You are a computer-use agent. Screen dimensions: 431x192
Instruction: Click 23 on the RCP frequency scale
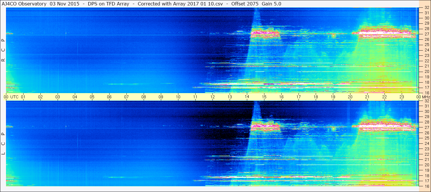point(426,55)
